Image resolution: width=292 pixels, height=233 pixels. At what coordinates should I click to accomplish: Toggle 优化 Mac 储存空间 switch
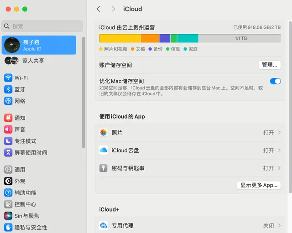coord(275,81)
